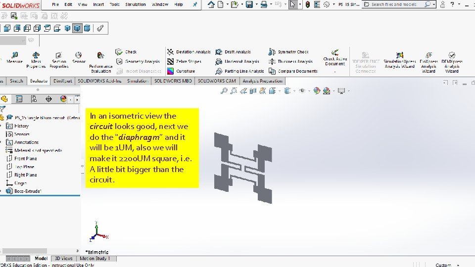Image resolution: width=475 pixels, height=267 pixels.
Task: Open Draft Analysis
Action: [233, 52]
